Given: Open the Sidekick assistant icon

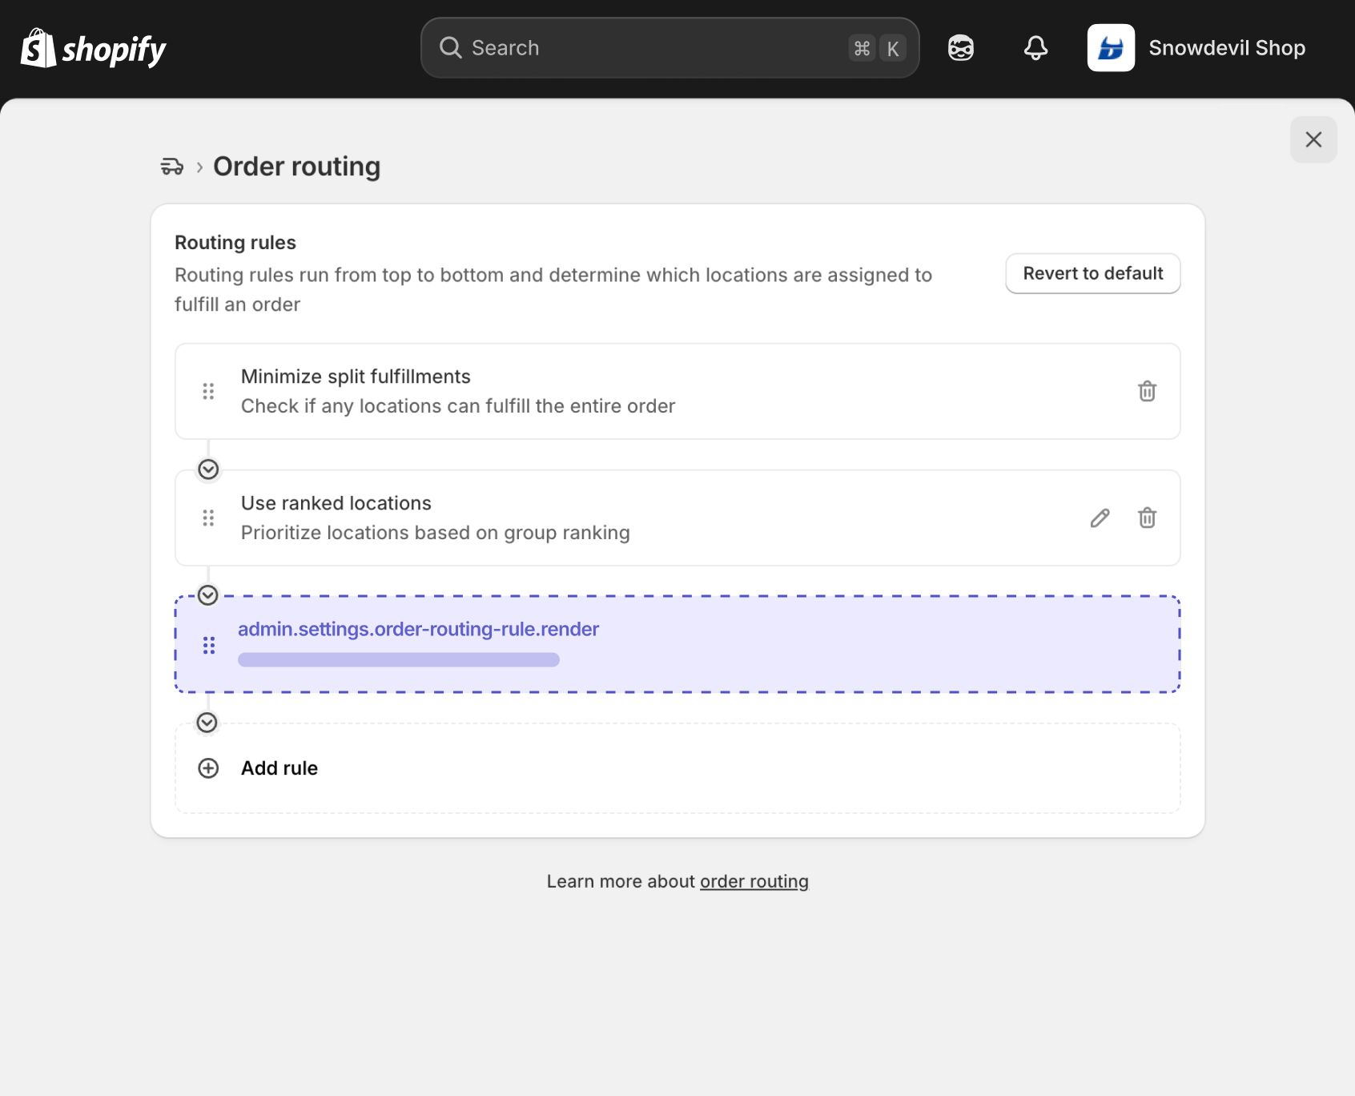Looking at the screenshot, I should 961,48.
